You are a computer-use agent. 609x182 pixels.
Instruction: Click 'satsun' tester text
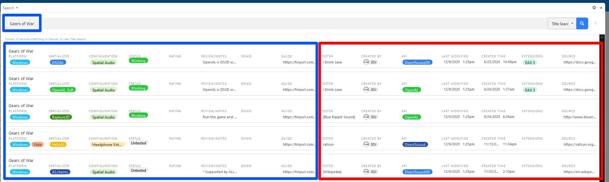click(328, 144)
